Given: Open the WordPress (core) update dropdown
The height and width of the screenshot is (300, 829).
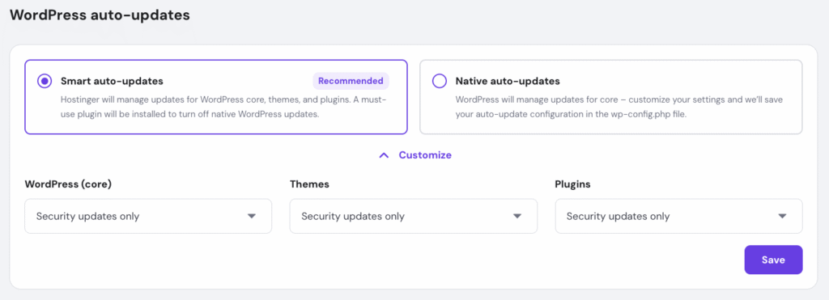Looking at the screenshot, I should point(148,216).
